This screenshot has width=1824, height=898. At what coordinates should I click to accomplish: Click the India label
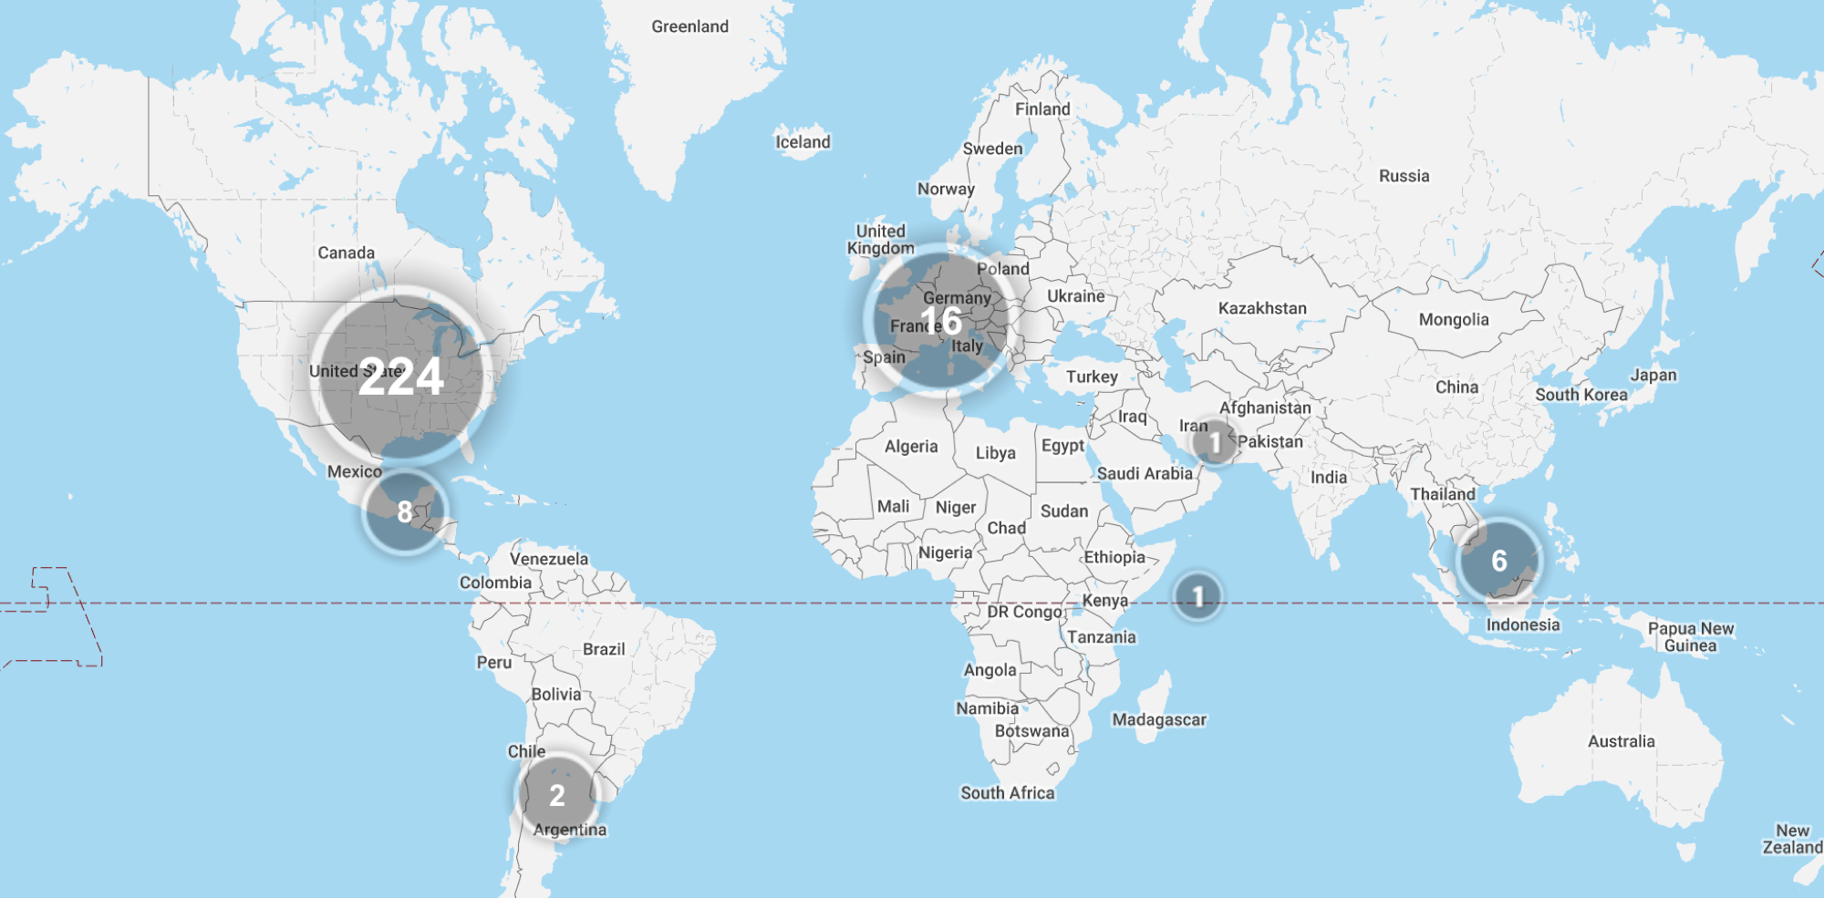(1328, 477)
